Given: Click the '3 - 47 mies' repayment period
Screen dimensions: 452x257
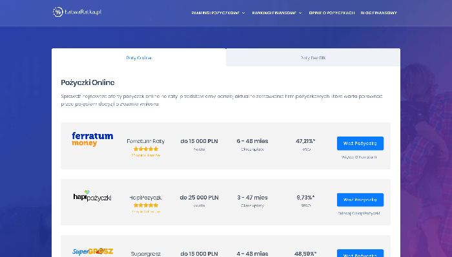Looking at the screenshot, I should [252, 198].
